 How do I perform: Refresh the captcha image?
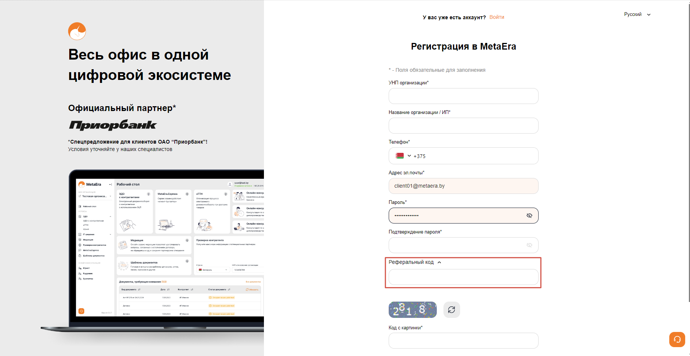point(452,310)
